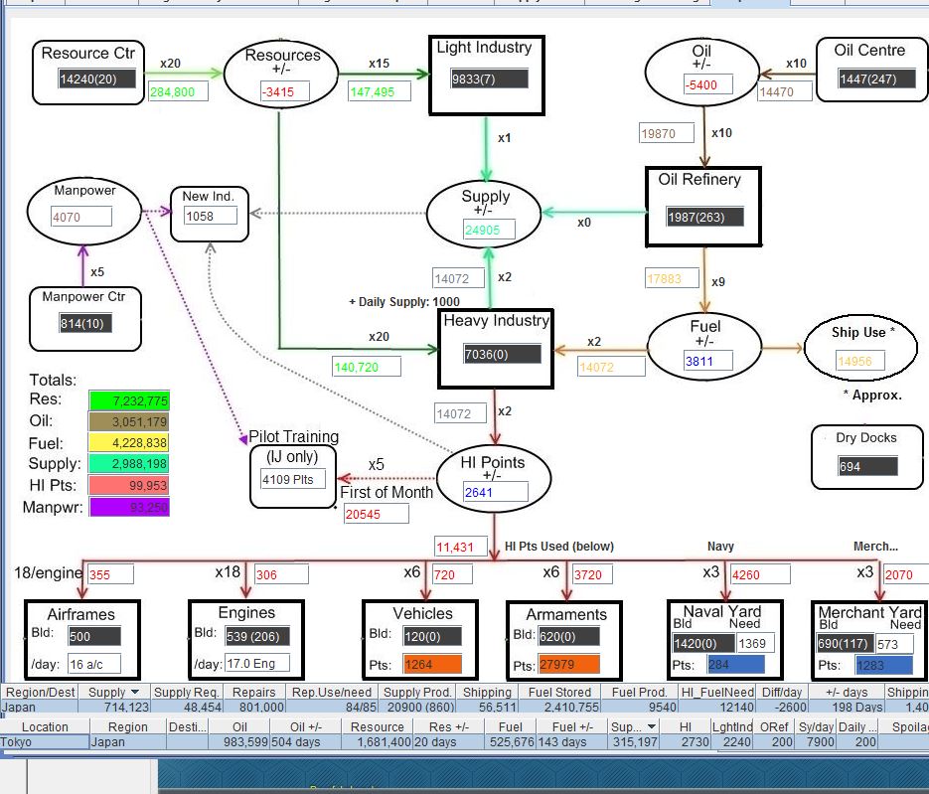Click the Oil Refinery value 1987(263)

[705, 217]
